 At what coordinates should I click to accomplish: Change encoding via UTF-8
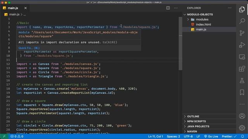(x=188, y=136)
